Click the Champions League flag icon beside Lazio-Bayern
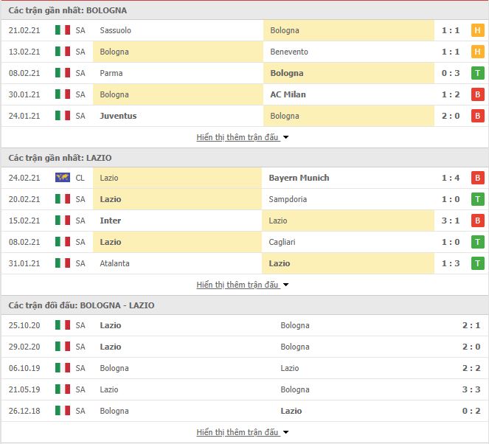This screenshot has width=489, height=444. point(63,178)
